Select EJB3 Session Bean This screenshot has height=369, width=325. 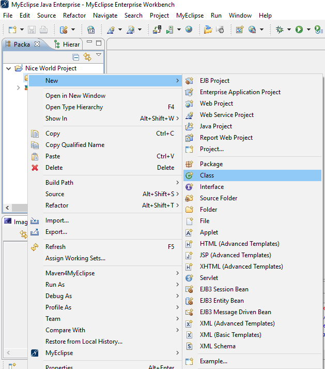(x=252, y=289)
